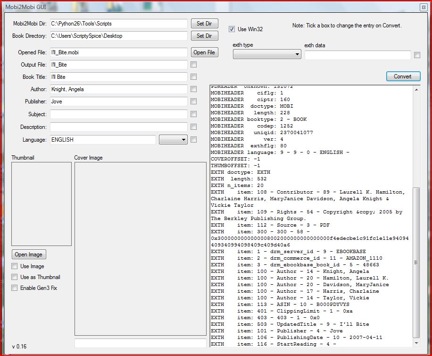The width and height of the screenshot is (432, 356).
Task: Click the empty Subject field
Action: [119, 114]
